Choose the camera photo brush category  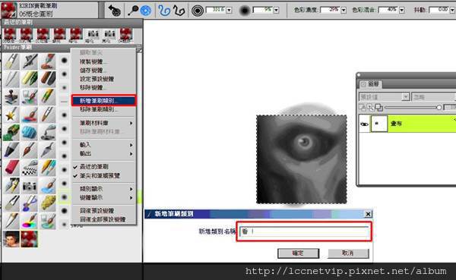point(29,186)
